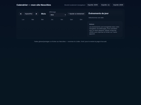Jump to today with Aujourd'hui button
The height and width of the screenshot is (105, 141).
coord(28,14)
